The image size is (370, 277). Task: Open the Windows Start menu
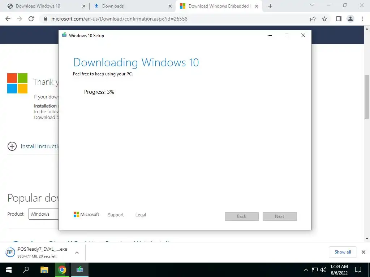tap(9, 270)
